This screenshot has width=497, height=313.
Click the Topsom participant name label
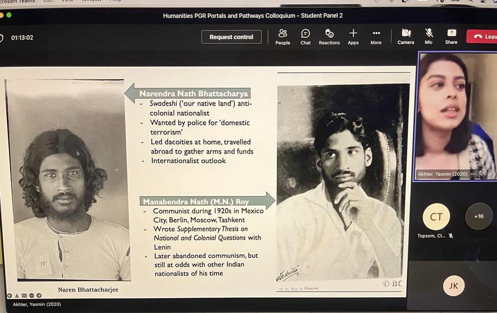pos(432,236)
